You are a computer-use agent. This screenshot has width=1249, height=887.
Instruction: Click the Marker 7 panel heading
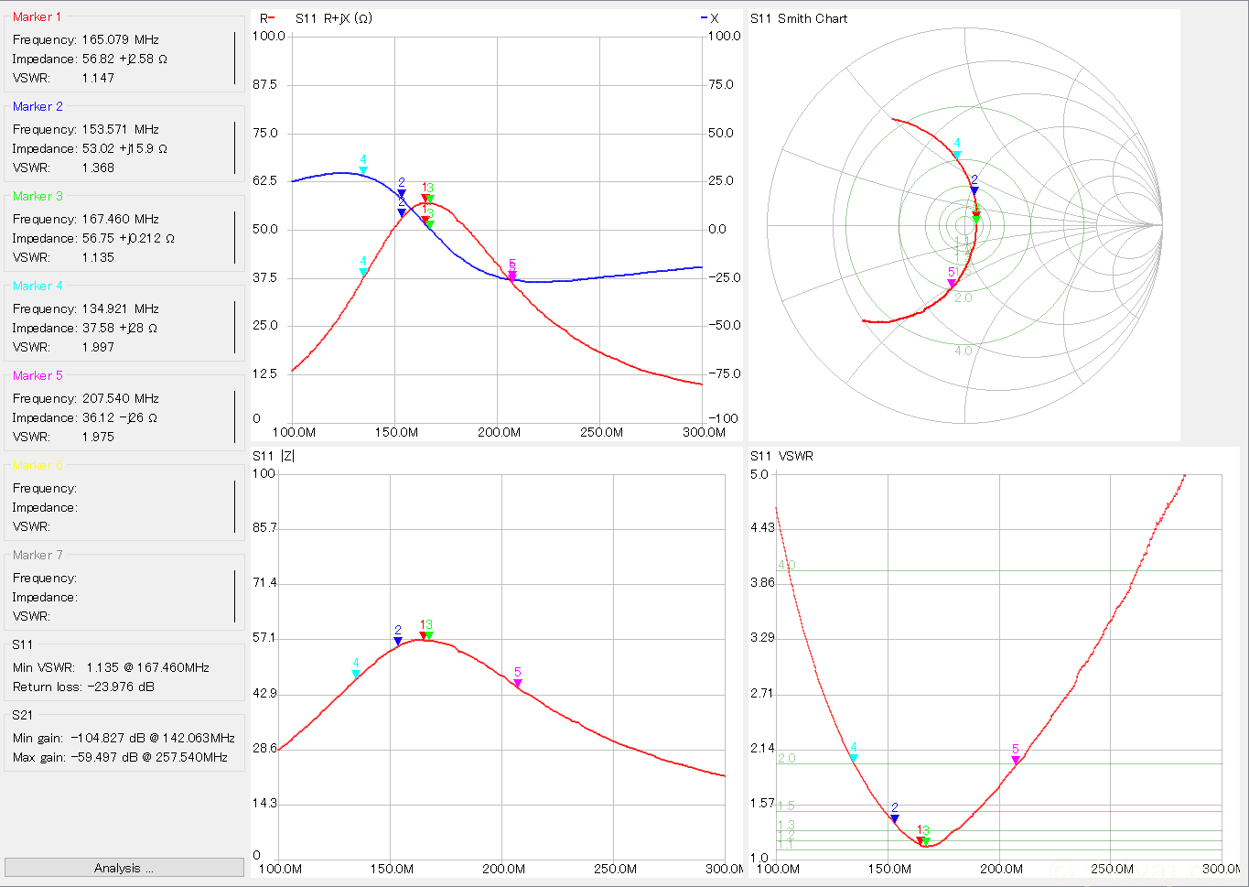pyautogui.click(x=38, y=555)
